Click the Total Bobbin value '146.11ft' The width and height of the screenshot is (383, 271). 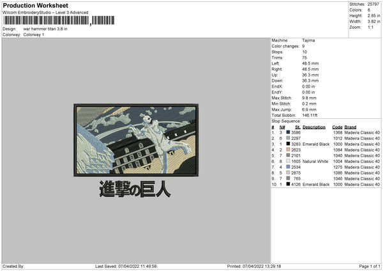click(x=310, y=115)
